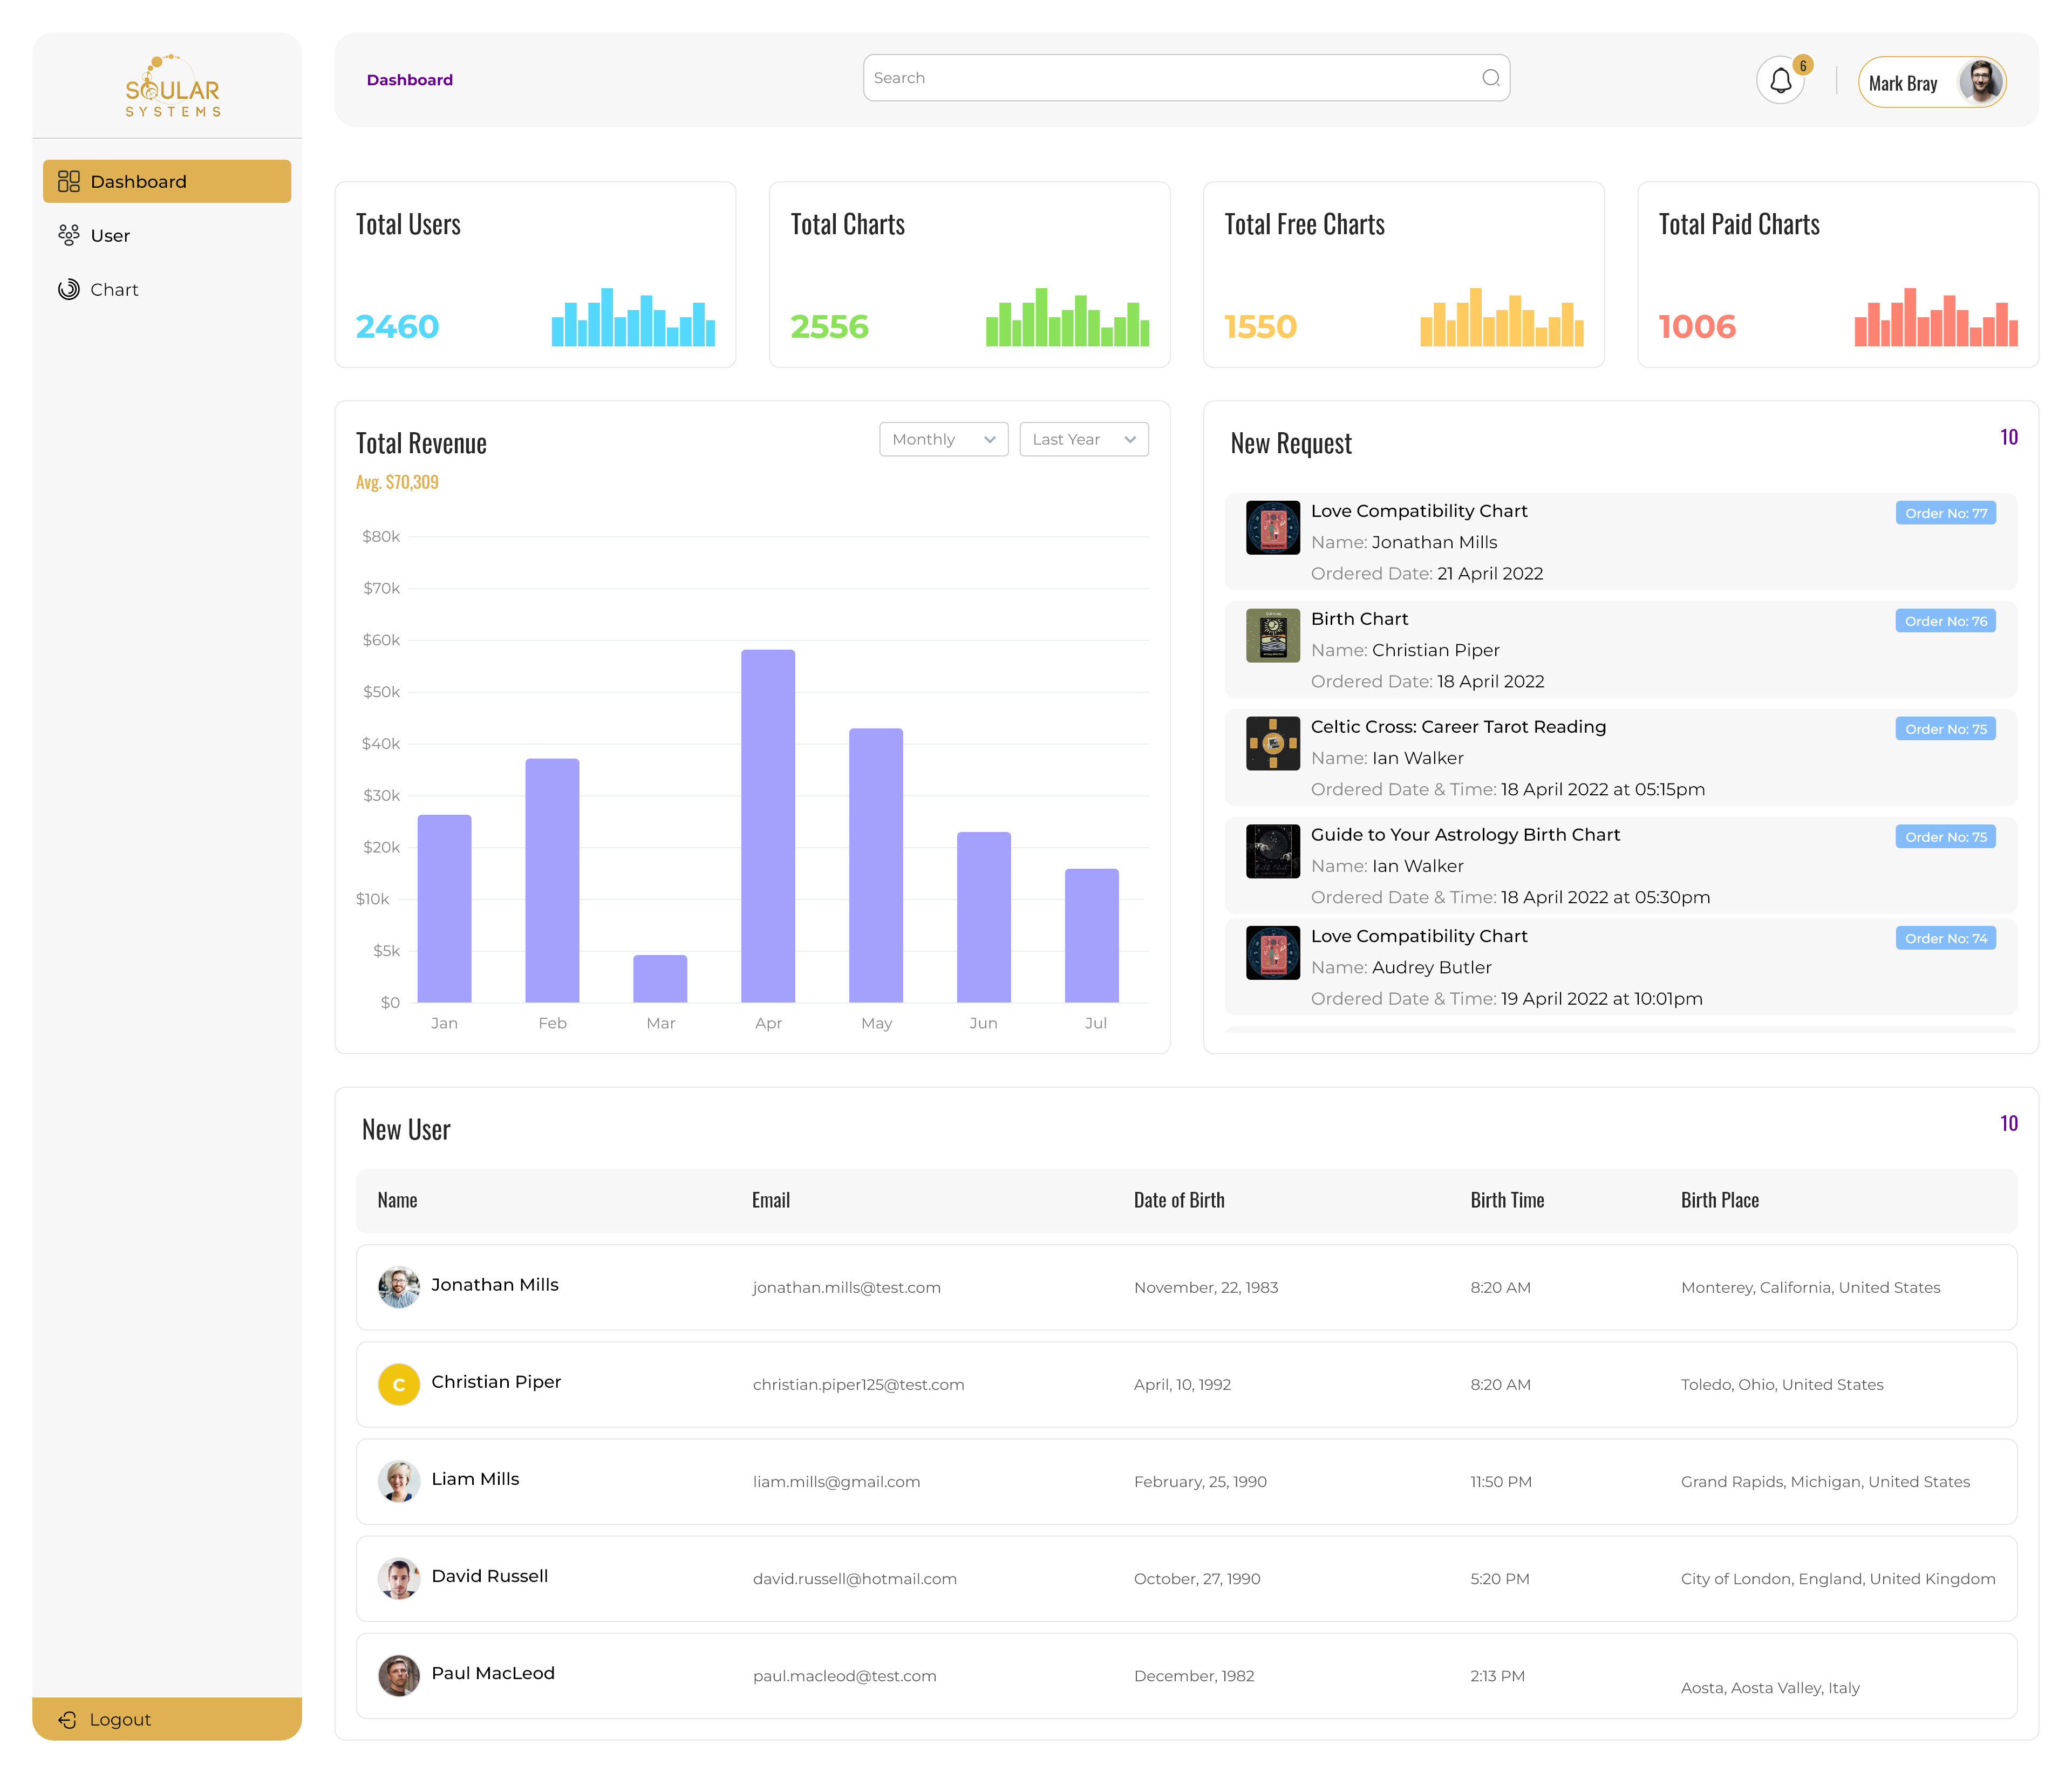The width and height of the screenshot is (2072, 1773).
Task: Open the Monthly period dropdown
Action: point(943,439)
